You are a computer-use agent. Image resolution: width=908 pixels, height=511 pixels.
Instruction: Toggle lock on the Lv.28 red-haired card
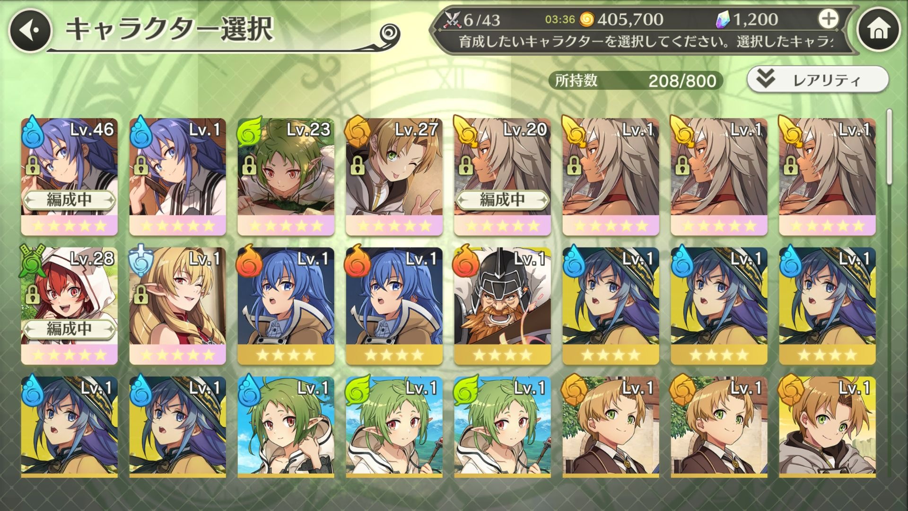click(32, 294)
